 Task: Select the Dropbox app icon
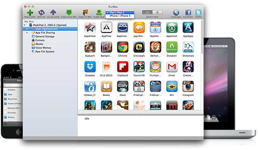[90, 66]
